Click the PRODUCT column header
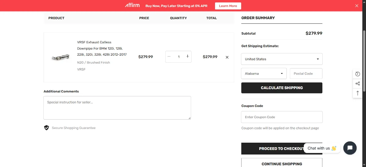Viewport: 366px width, 167px height. [x=56, y=18]
